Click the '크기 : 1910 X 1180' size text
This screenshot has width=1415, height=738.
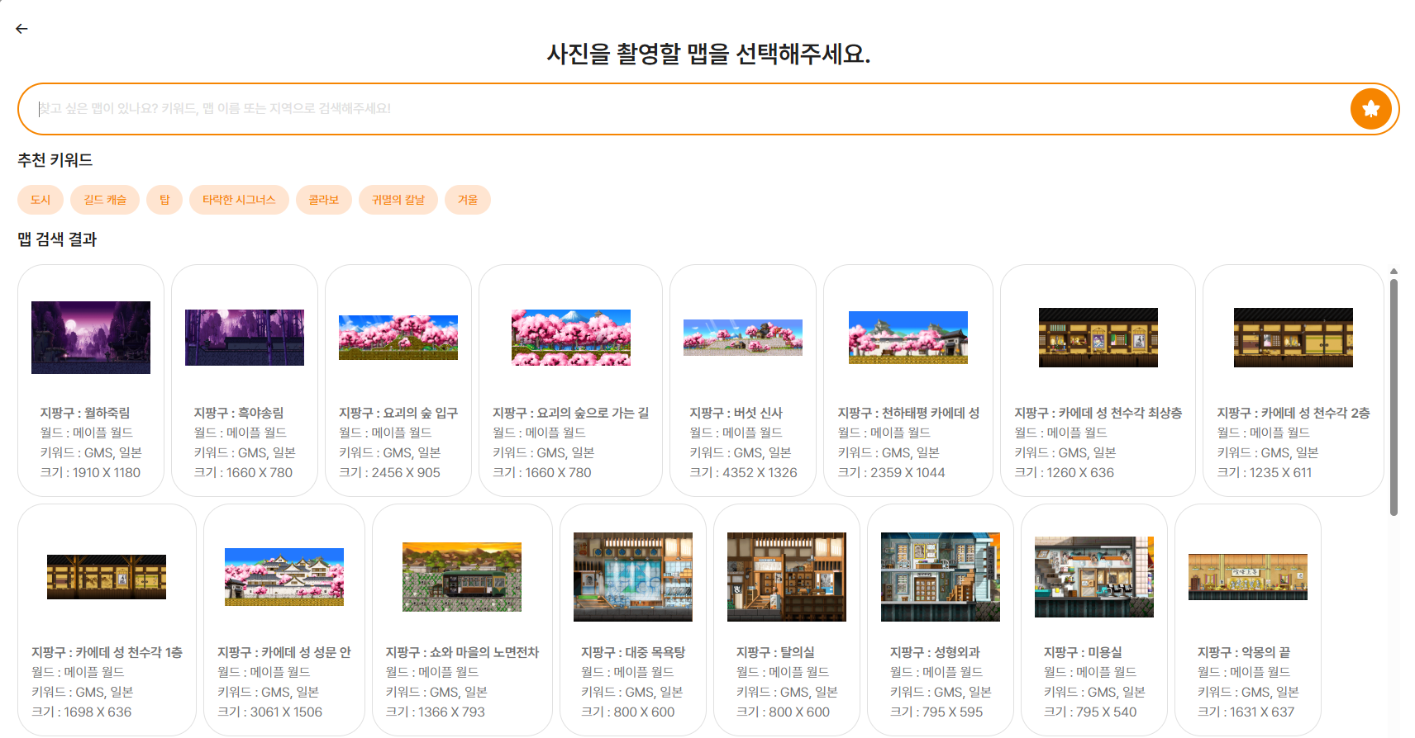(90, 473)
